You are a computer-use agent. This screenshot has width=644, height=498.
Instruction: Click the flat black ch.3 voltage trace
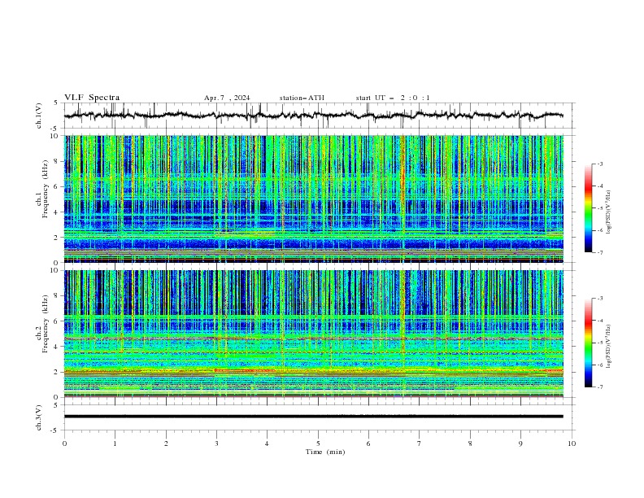313,417
